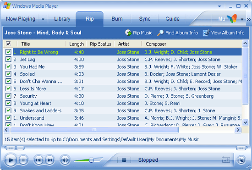The height and width of the screenshot is (170, 252).
Task: Click the seek bar thumb at left
Action: click(21, 148)
